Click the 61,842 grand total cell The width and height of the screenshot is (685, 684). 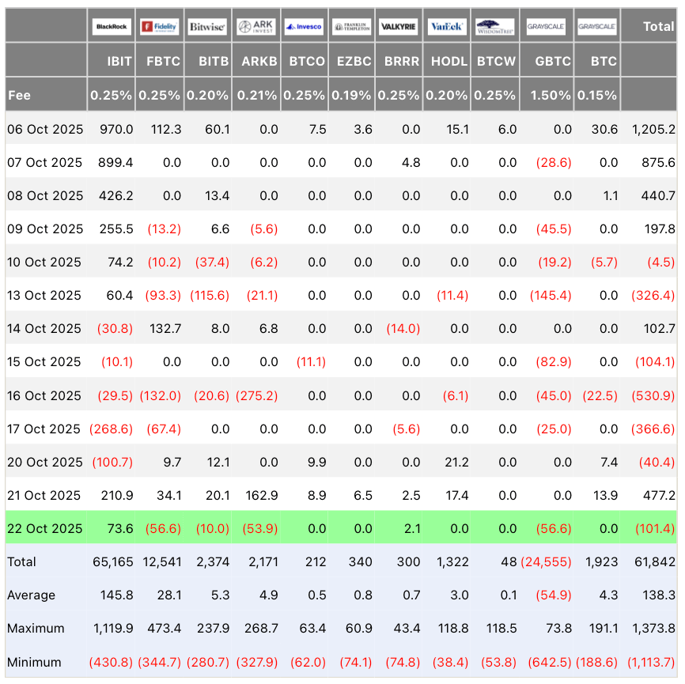pos(655,561)
